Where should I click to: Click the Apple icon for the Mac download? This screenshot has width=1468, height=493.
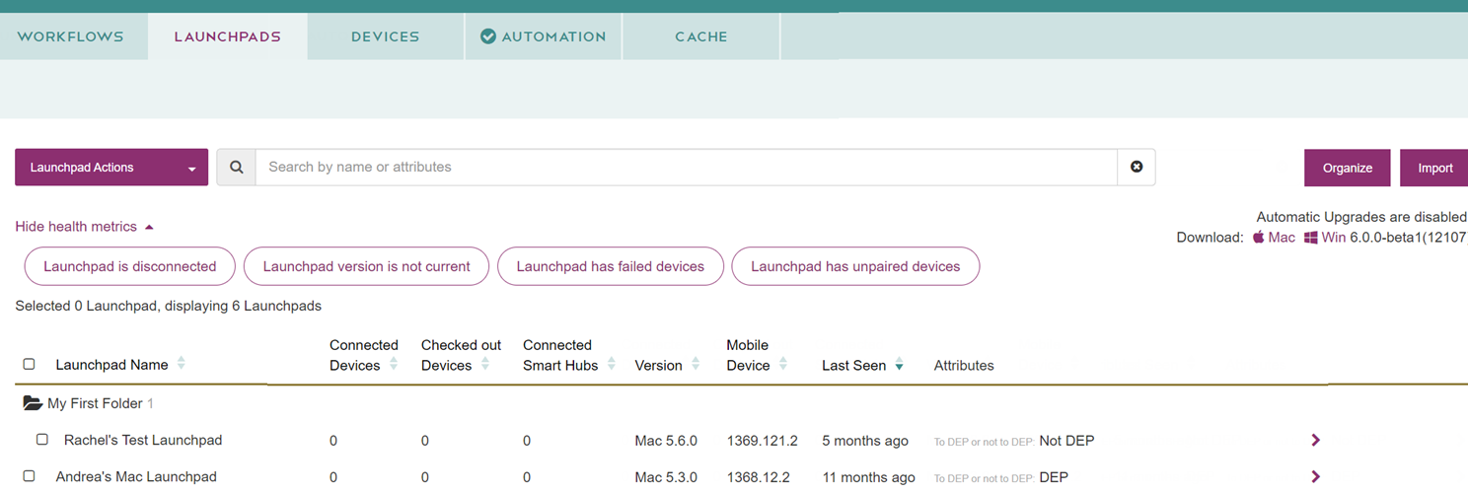(1259, 238)
